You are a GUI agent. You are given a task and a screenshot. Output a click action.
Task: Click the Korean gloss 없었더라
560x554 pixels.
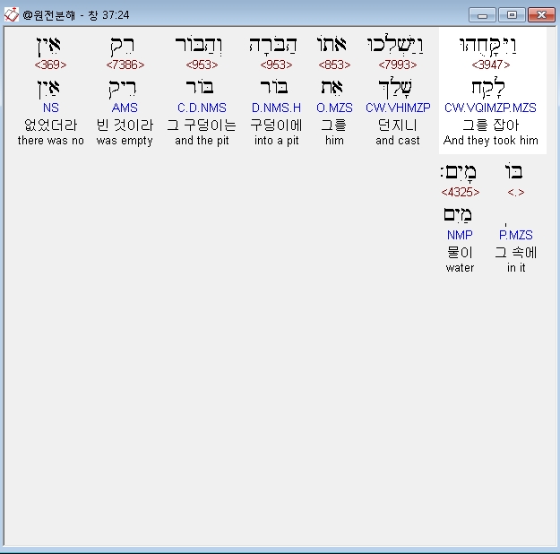point(51,125)
